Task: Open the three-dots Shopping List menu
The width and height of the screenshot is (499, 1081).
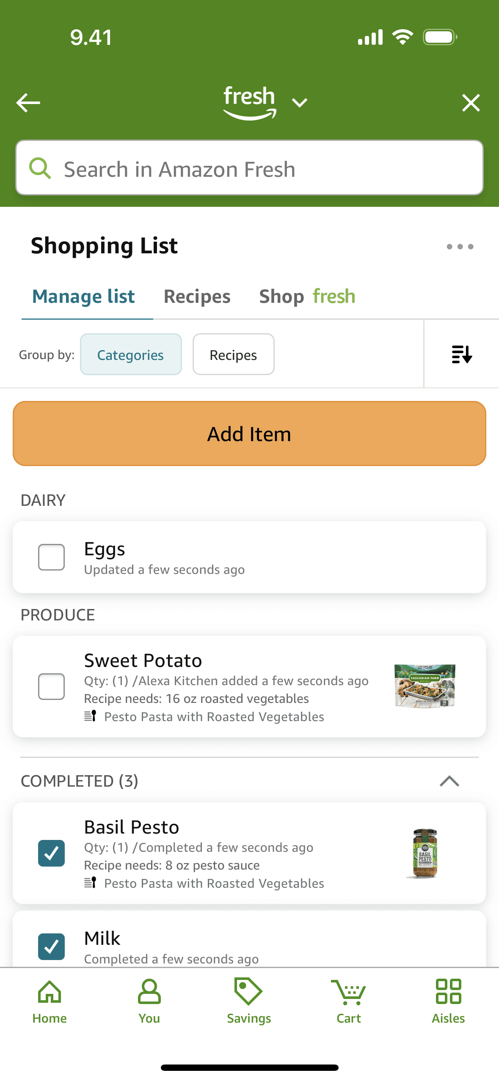Action: pyautogui.click(x=460, y=247)
